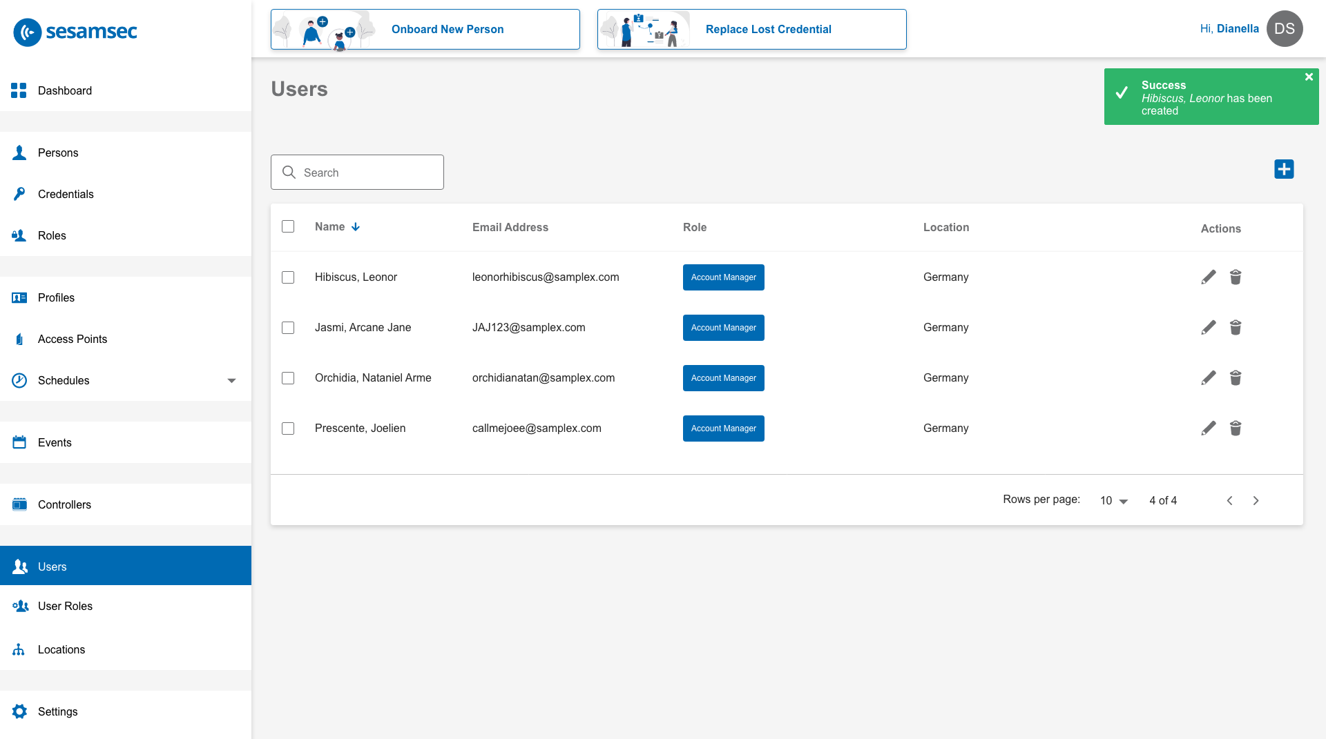Check the box for Hibiscus, Leonor
1326x739 pixels.
[x=288, y=277]
